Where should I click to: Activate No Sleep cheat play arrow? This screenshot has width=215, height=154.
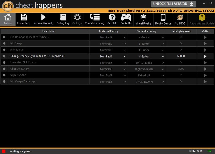pos(205,44)
